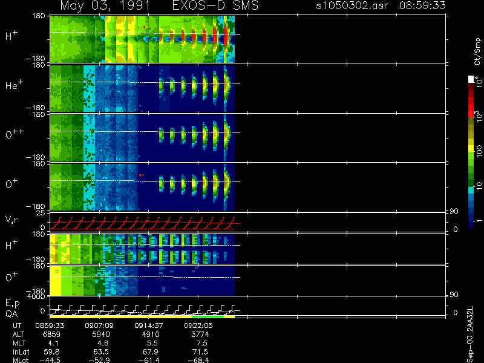Select the "QA" row label
This screenshot has height=363, width=484.
[x=11, y=314]
